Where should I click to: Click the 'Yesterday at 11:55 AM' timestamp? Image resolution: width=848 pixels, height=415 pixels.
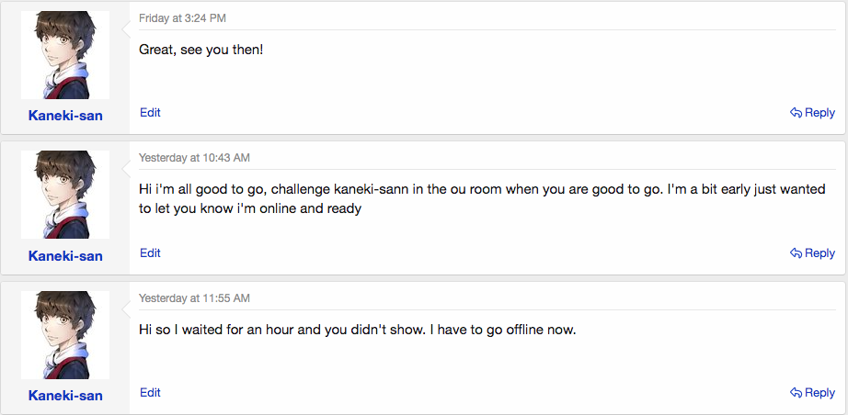194,297
